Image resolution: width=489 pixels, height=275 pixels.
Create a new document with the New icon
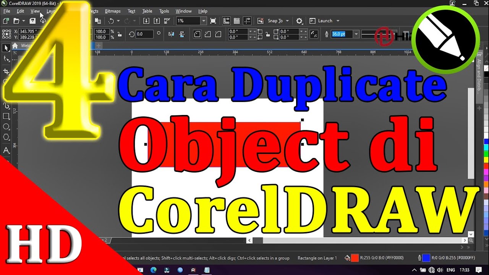(6, 21)
